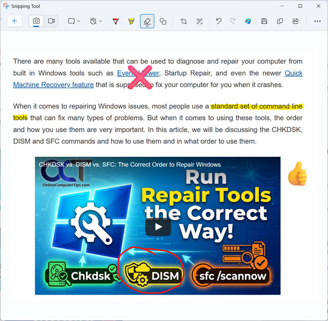328x321 pixels.
Task: Start a new snip with the plus button
Action: pos(15,21)
